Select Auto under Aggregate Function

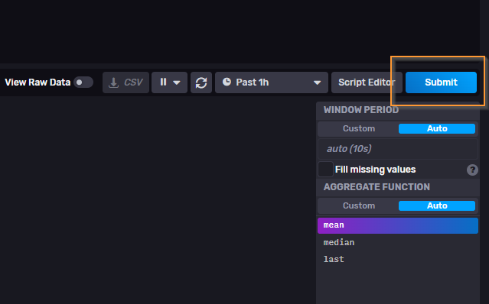tap(437, 205)
